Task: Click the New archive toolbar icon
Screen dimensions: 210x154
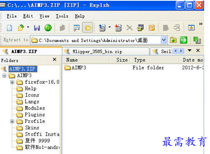Action: pos(9,28)
